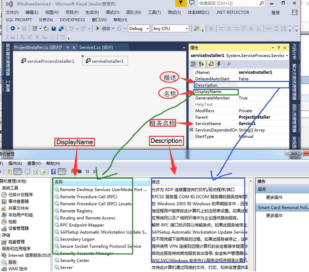Click the ServiceName property value Service1
The width and height of the screenshot is (309, 272).
coord(263,124)
